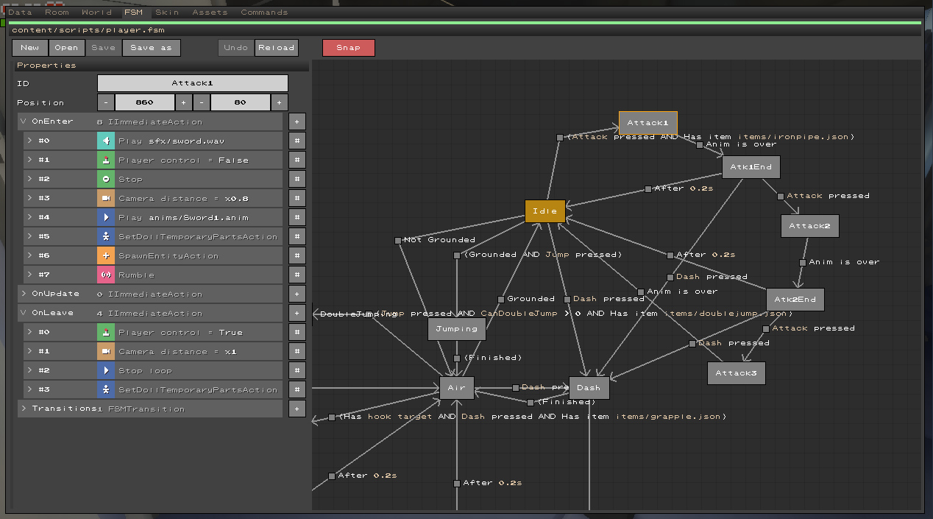The height and width of the screenshot is (519, 933).
Task: Select the Not Grounded transition handle
Action: click(398, 241)
